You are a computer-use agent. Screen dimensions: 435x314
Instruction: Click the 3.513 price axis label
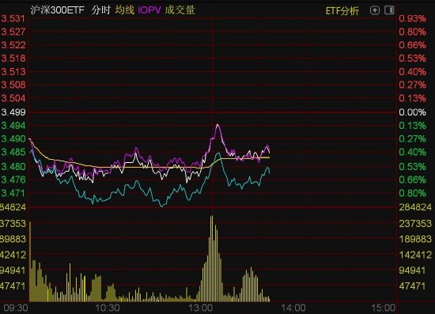[13, 71]
